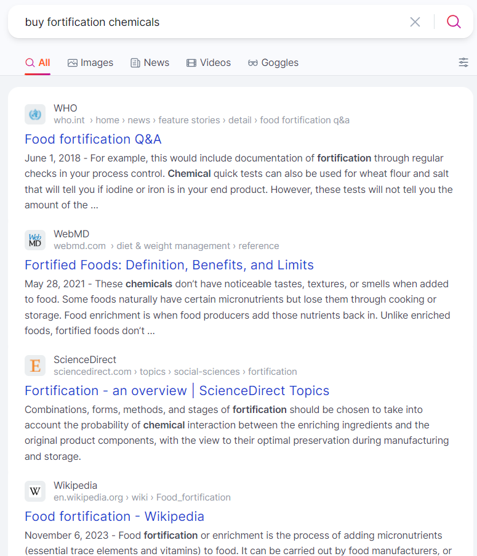
Task: Clear the search query with X icon
Action: pos(415,22)
